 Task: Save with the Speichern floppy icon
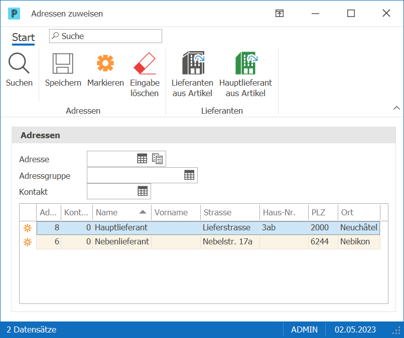point(63,64)
